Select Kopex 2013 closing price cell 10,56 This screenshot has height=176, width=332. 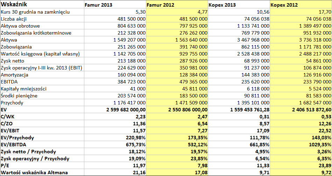239,12
